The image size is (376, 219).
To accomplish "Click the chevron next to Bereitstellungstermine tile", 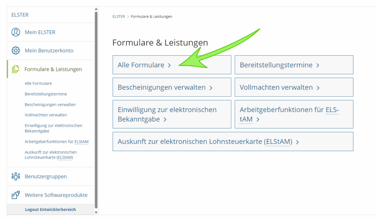I will [x=318, y=65].
